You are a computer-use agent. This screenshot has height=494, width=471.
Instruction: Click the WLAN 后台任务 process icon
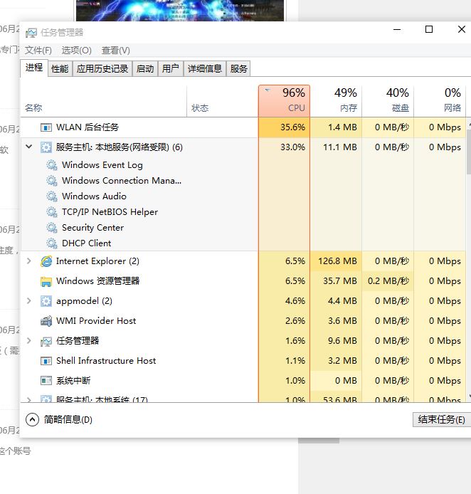click(x=46, y=127)
